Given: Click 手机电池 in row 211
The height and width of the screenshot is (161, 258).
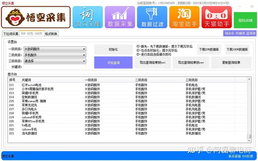Looking at the screenshot, I should click(191, 85).
